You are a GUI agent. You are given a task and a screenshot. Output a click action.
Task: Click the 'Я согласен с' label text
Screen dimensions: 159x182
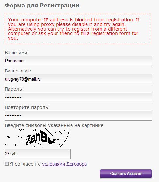tap(25, 164)
